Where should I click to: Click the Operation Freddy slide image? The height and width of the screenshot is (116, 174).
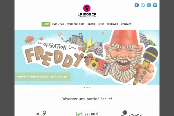pyautogui.click(x=87, y=57)
